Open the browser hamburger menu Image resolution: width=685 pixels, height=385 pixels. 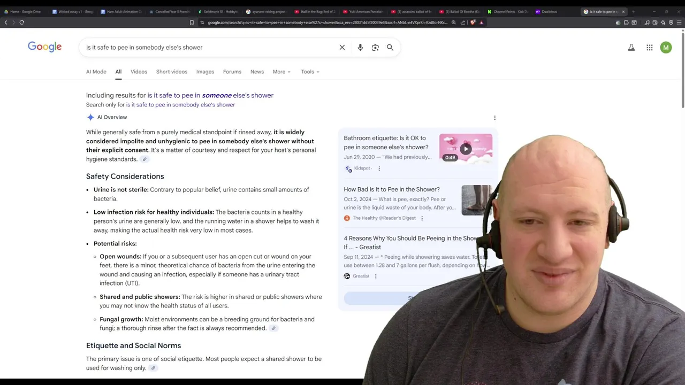[679, 22]
